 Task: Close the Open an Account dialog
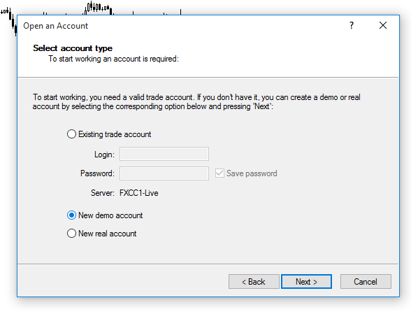(x=383, y=25)
